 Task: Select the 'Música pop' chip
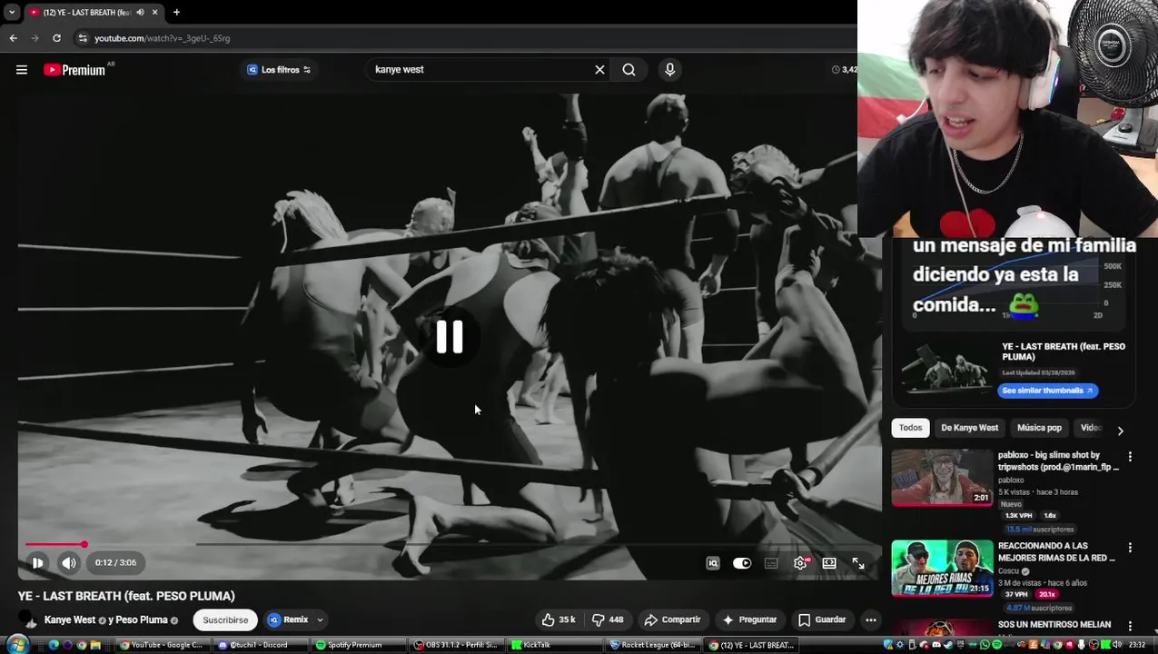tap(1039, 428)
